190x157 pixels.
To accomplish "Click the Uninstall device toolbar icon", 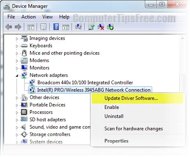I will click(x=101, y=27).
